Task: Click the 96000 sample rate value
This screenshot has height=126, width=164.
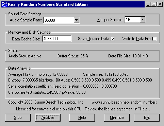Action: [50, 20]
